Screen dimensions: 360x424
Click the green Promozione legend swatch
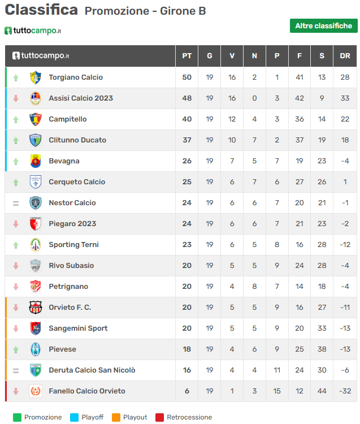click(x=16, y=417)
